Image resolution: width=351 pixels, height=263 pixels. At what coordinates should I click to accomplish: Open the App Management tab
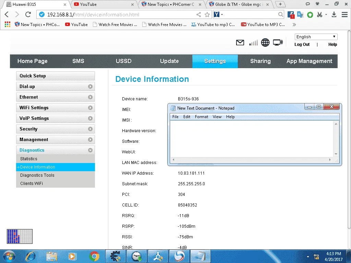coord(310,61)
